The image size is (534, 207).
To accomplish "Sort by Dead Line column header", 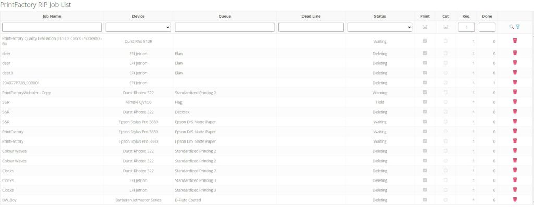I will [x=311, y=16].
